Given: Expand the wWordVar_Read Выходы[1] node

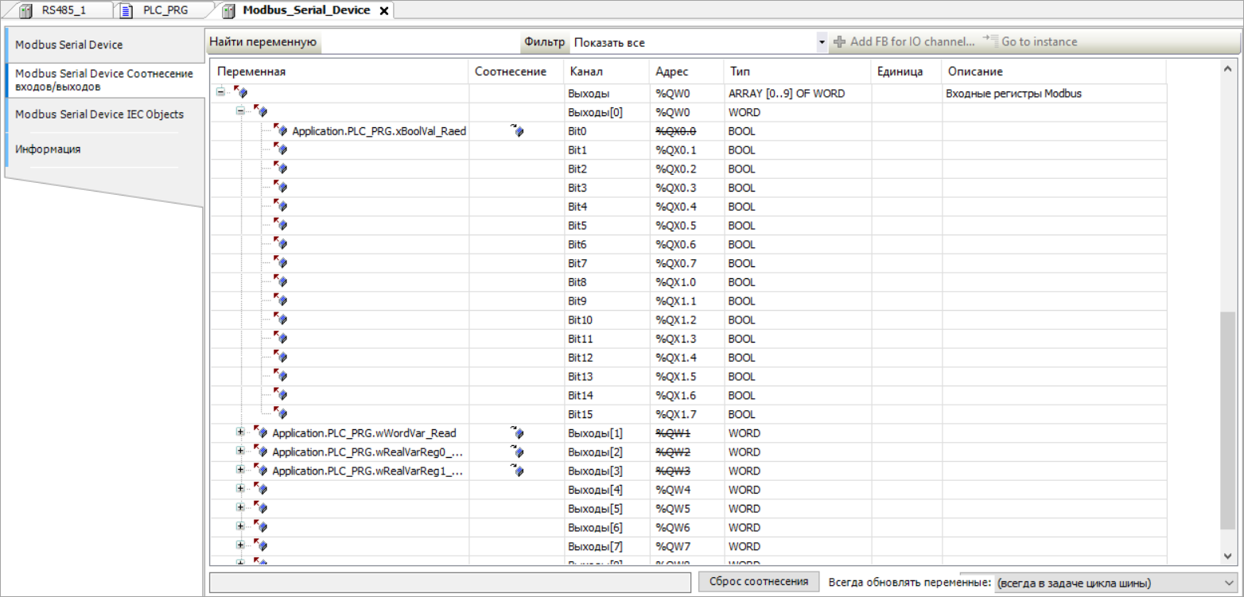Looking at the screenshot, I should click(240, 433).
